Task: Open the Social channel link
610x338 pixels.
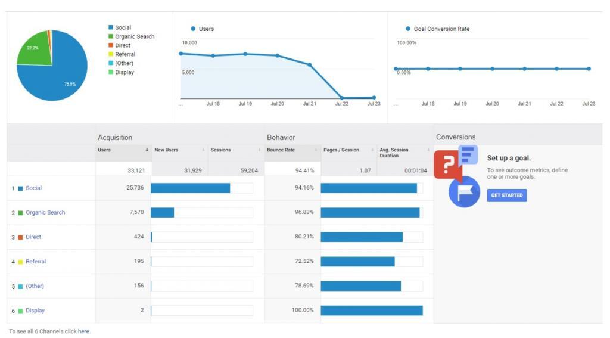Action: 33,188
